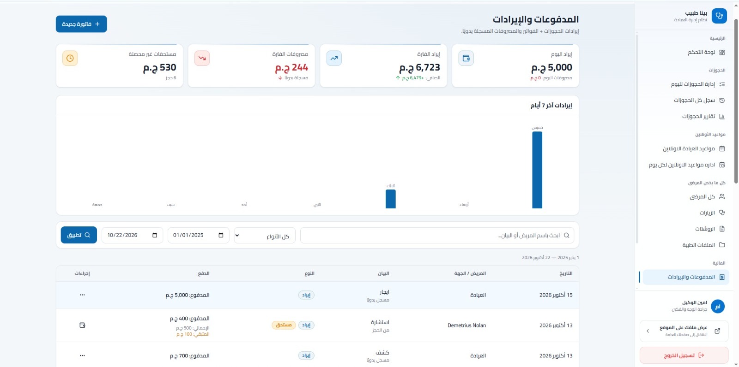739x367 pixels.
Task: Click the trend-up icon in إيراد الفترة card
Action: [x=334, y=58]
